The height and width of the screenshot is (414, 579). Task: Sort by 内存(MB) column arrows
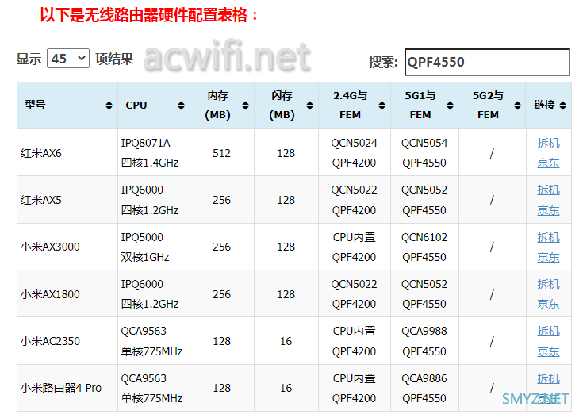[x=246, y=105]
